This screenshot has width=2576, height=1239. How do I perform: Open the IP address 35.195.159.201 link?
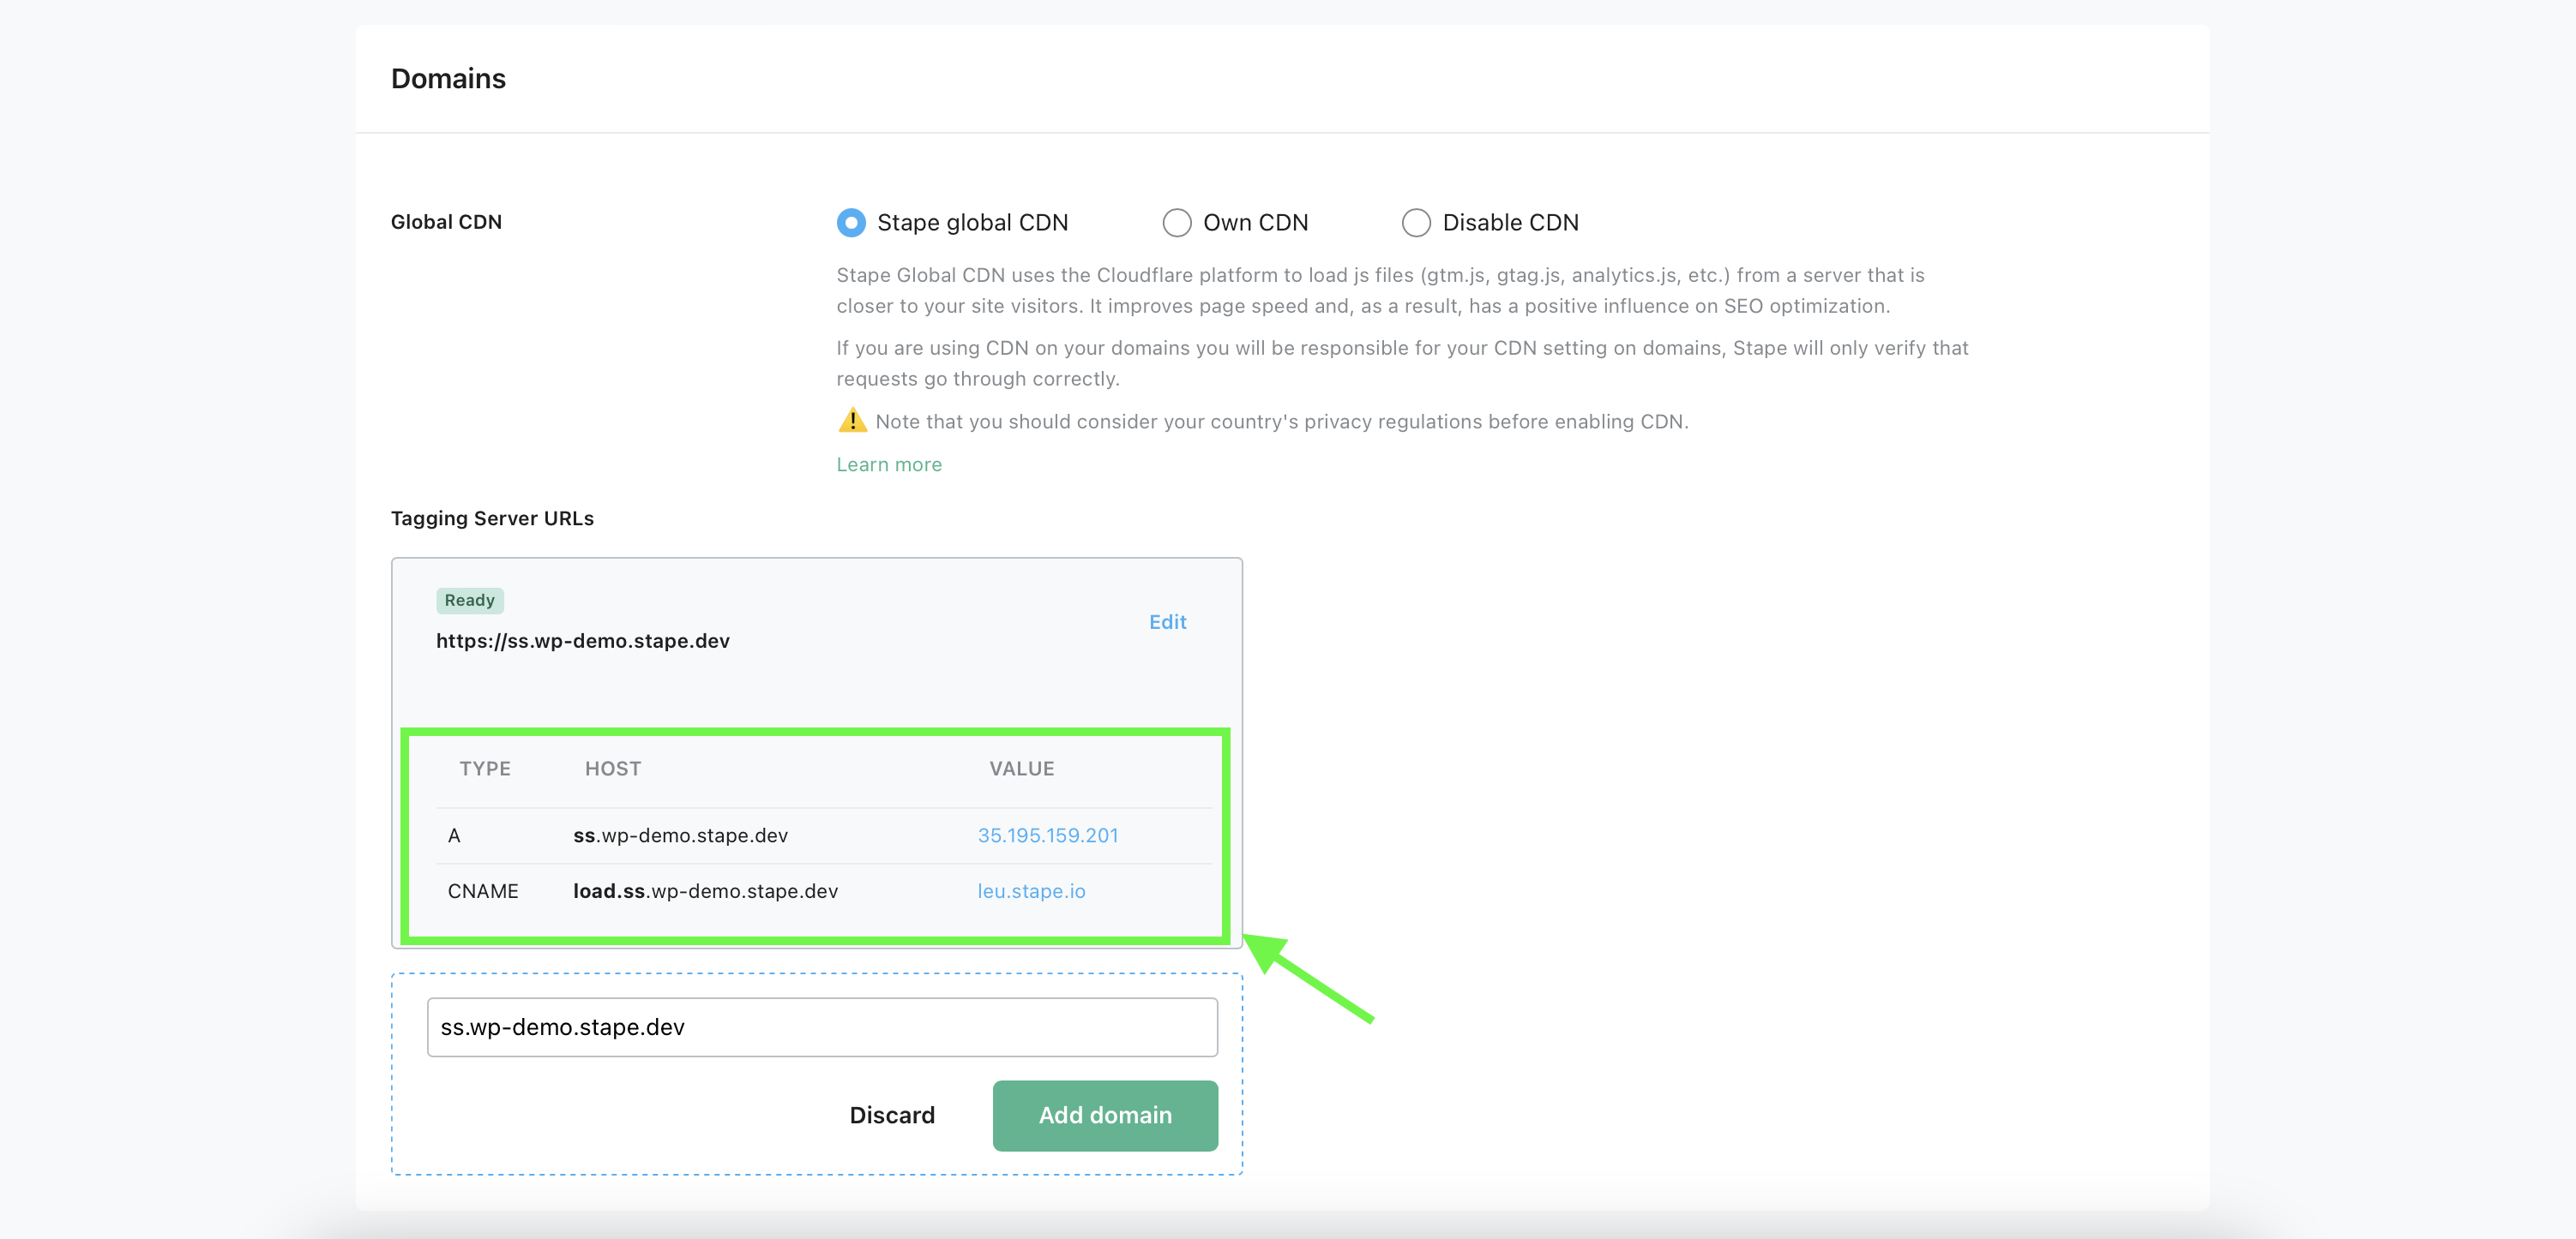1048,835
